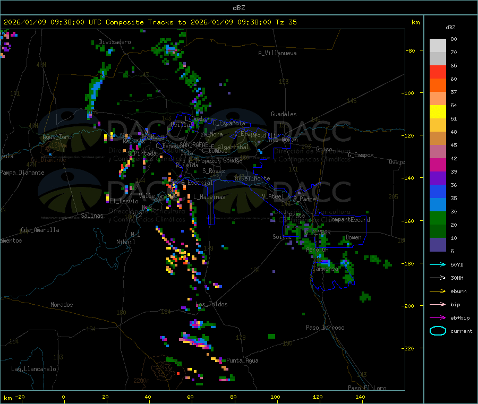Click the 'R_Padre' place label
The height and width of the screenshot is (404, 478).
point(304,199)
